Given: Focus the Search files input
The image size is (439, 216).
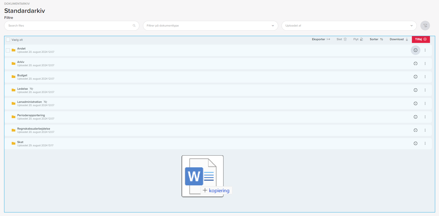Looking at the screenshot, I should click(72, 26).
